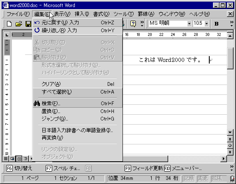
Task: Click the F9 field update key icon
Action: pos(128,168)
